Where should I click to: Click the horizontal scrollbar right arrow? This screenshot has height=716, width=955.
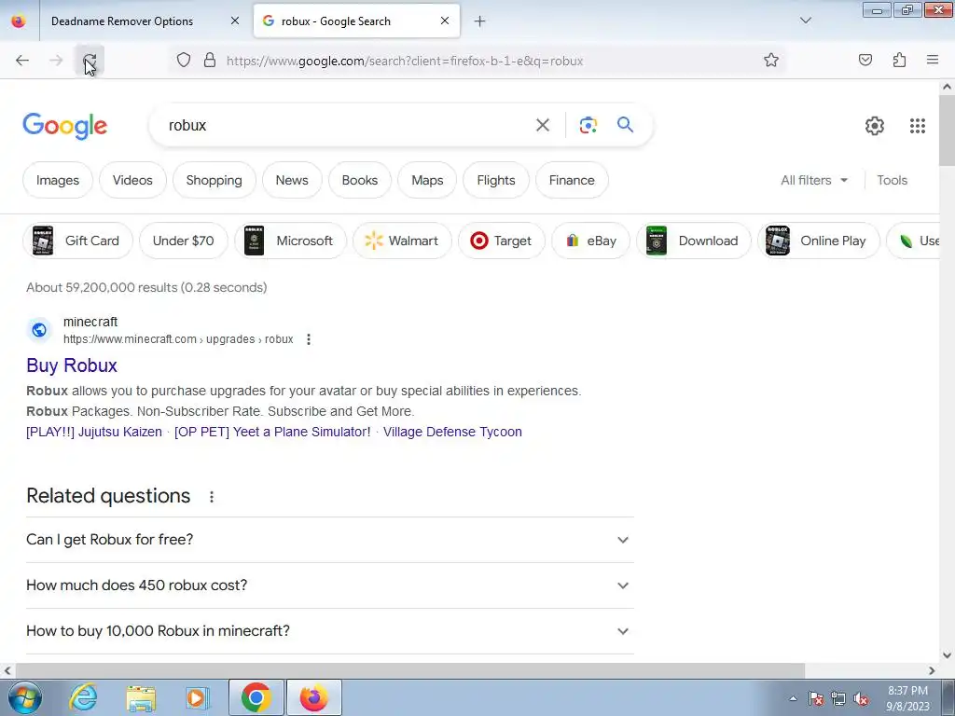[x=932, y=670]
